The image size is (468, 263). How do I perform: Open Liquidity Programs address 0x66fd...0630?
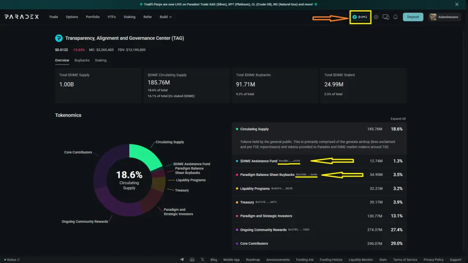tap(282, 189)
